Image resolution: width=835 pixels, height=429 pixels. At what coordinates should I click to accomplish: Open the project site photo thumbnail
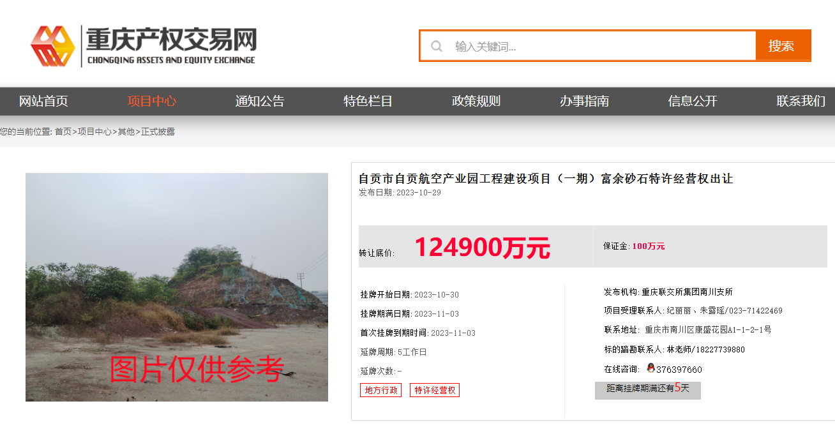[177, 287]
